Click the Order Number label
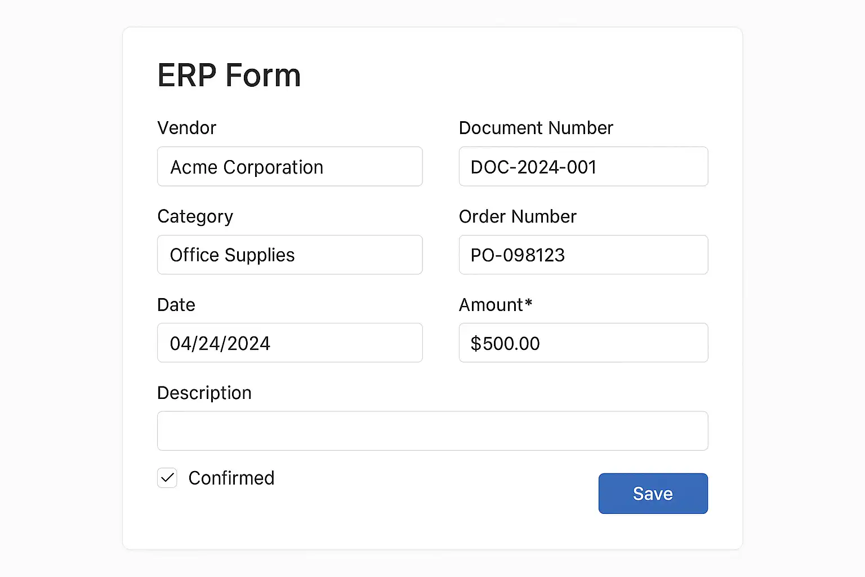This screenshot has width=865, height=577. 518,216
